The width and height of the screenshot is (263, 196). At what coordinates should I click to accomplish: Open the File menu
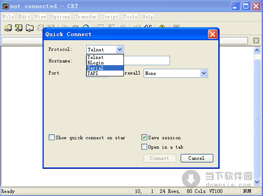(8, 17)
